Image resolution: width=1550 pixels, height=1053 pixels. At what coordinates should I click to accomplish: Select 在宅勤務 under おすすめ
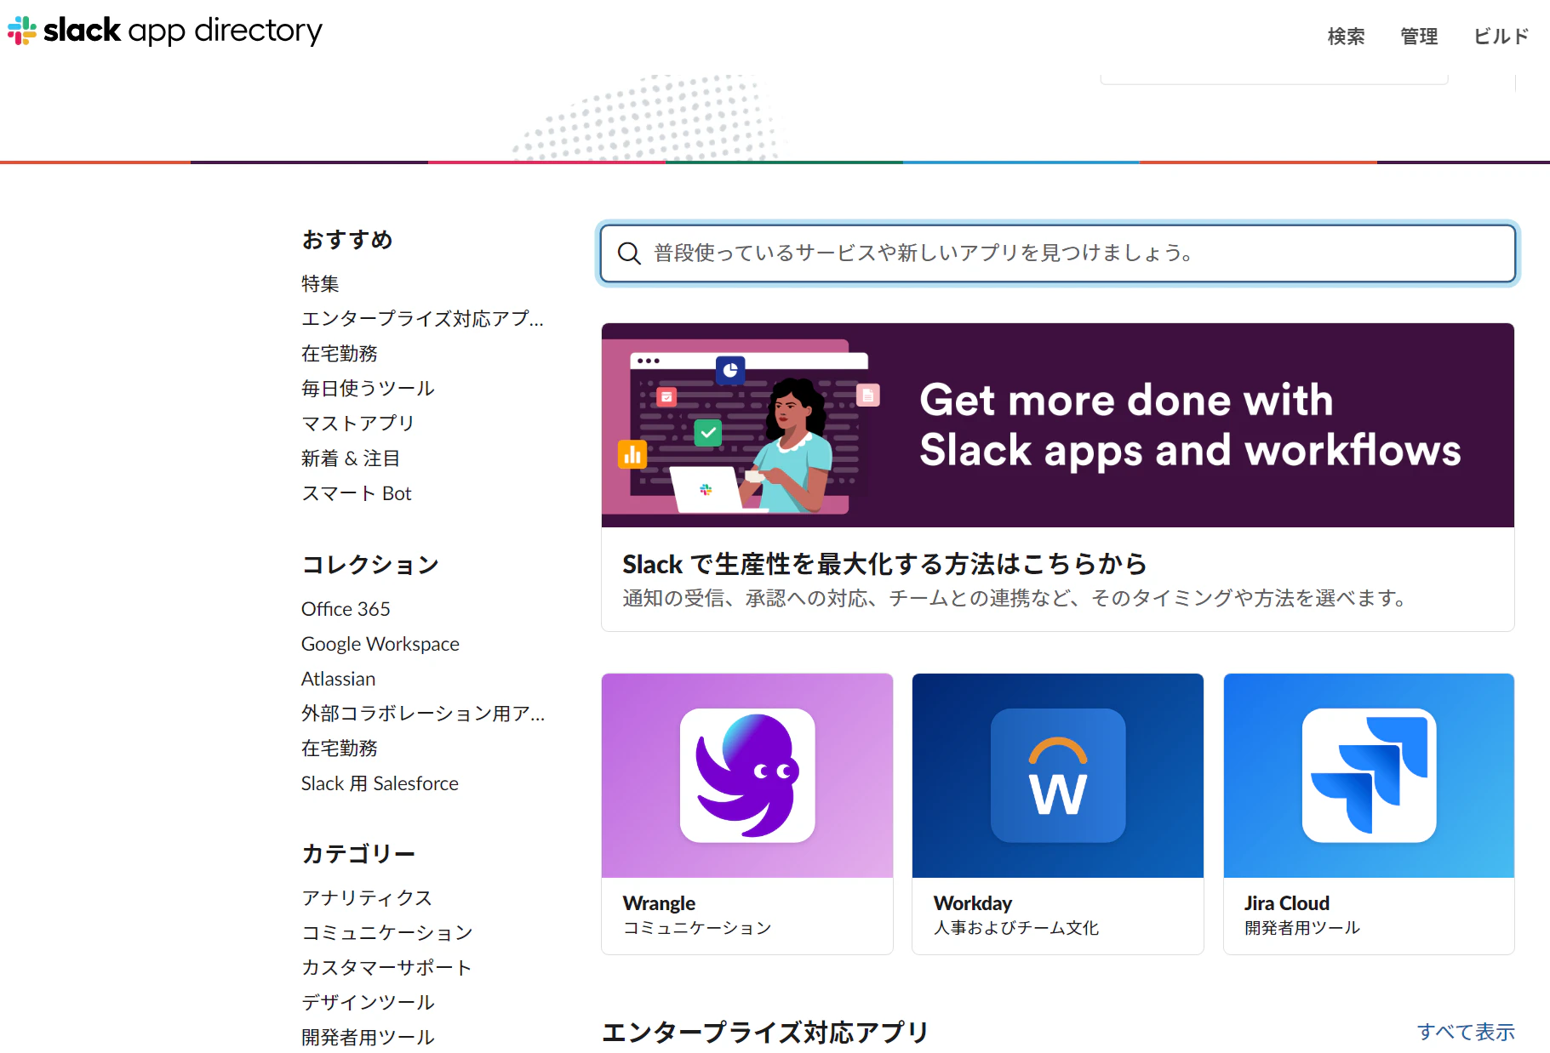(339, 353)
